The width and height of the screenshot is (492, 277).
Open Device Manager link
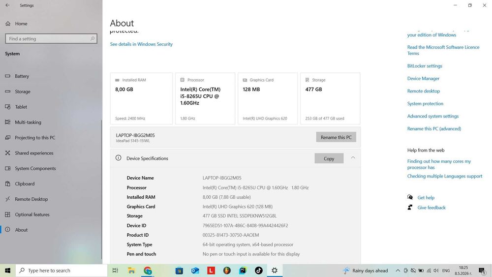[423, 78]
